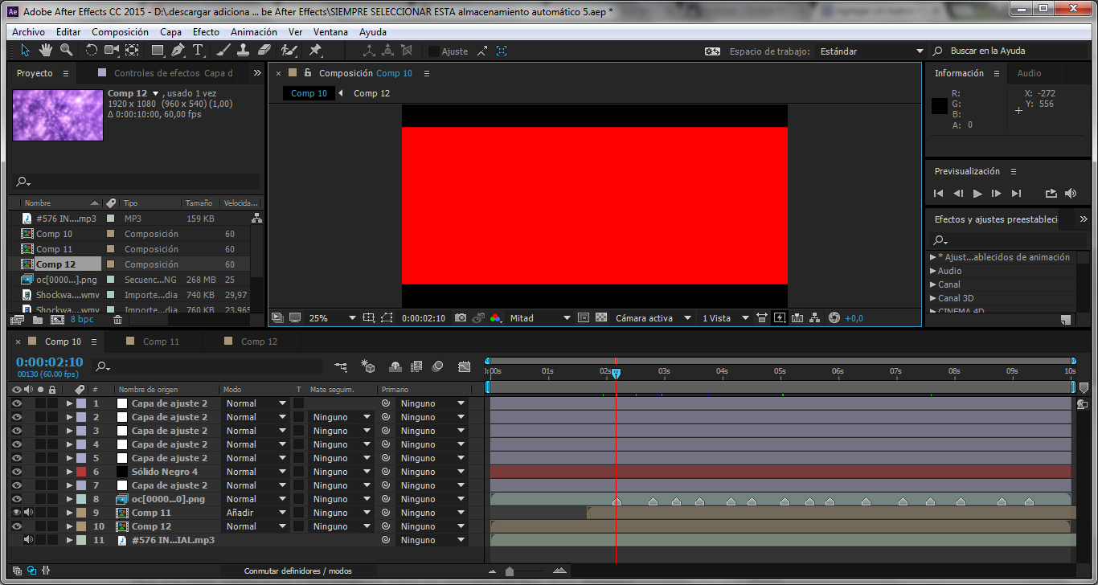Open the Animación menu

(253, 32)
